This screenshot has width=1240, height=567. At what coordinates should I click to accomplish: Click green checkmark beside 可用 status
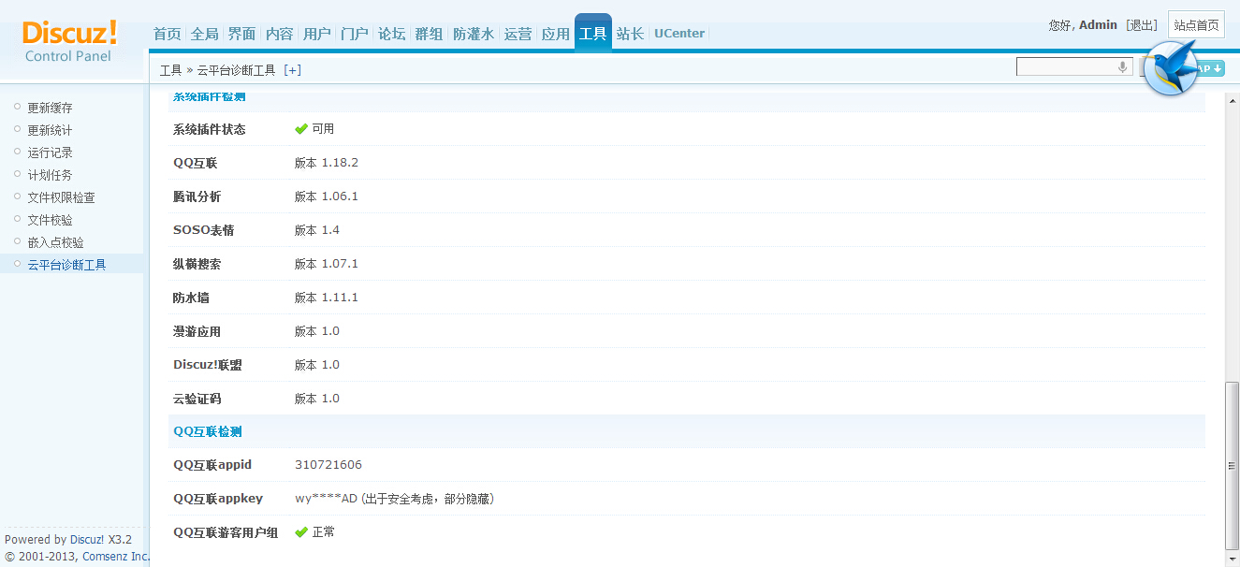pos(301,129)
